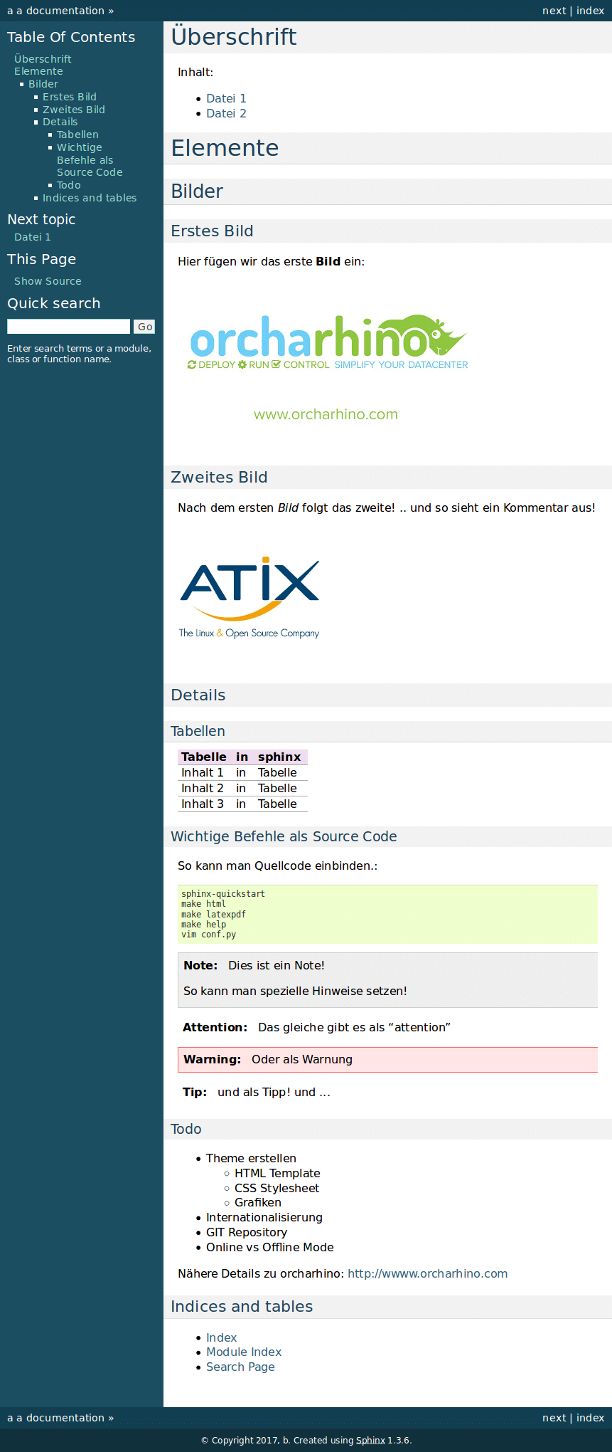Click 'Show Source' under This Page
This screenshot has height=1452, width=612.
(x=48, y=281)
